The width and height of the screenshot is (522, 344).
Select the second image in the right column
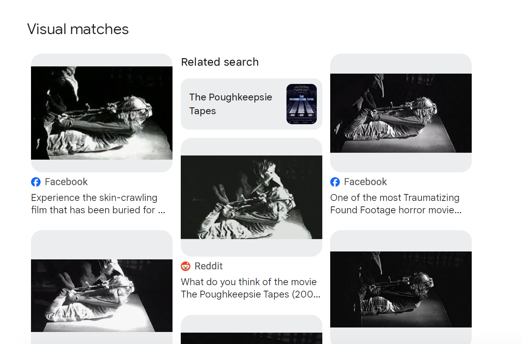click(401, 289)
